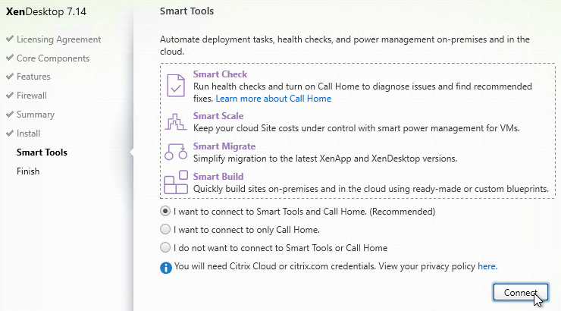Screen dimensions: 561x311
Task: Click 'Quickly build sites on-premises' text
Action: pos(371,189)
